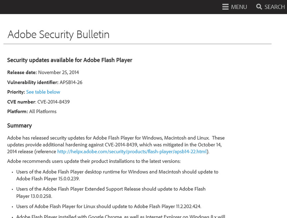The width and height of the screenshot is (287, 218).
Task: Click the Google Chrome bullet item
Action: coord(120,216)
